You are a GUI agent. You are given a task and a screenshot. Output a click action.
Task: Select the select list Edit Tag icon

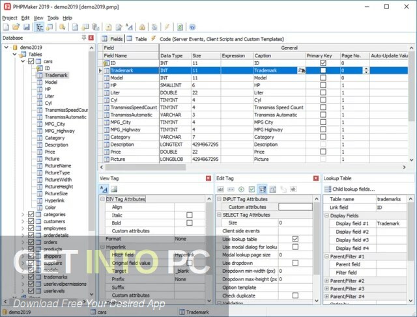coord(262,189)
